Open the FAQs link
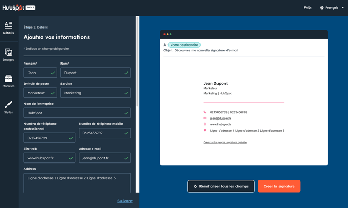Image resolution: width=348 pixels, height=208 pixels. 308,8
